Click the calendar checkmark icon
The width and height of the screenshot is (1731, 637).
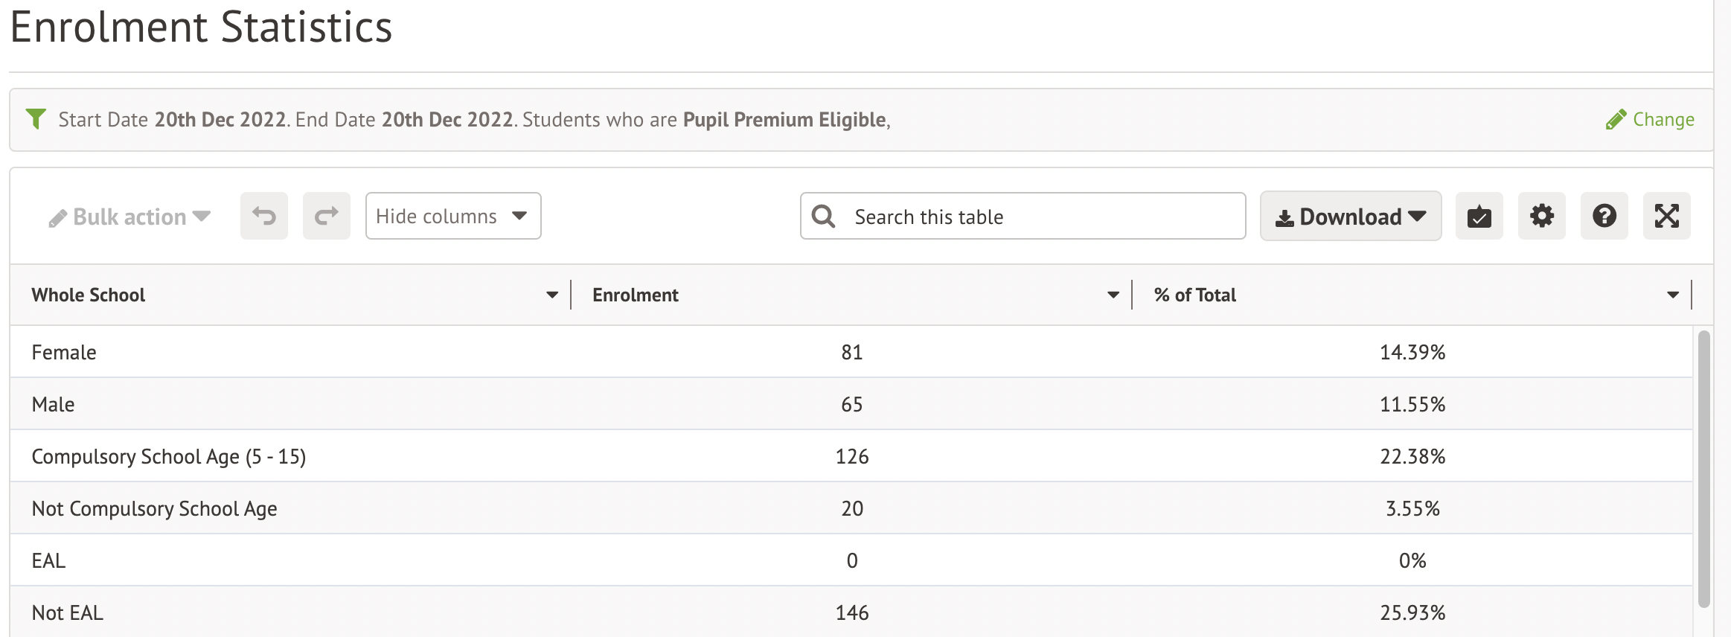click(1479, 217)
